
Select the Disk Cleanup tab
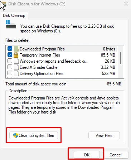pyautogui.click(x=14, y=15)
